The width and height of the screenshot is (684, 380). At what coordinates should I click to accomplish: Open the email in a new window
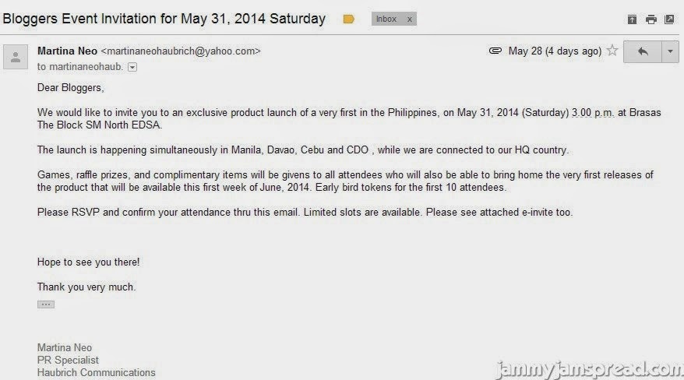(x=669, y=19)
